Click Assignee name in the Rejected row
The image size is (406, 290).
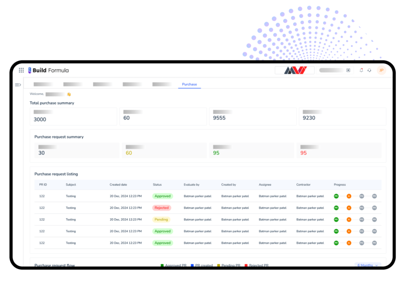(273, 208)
